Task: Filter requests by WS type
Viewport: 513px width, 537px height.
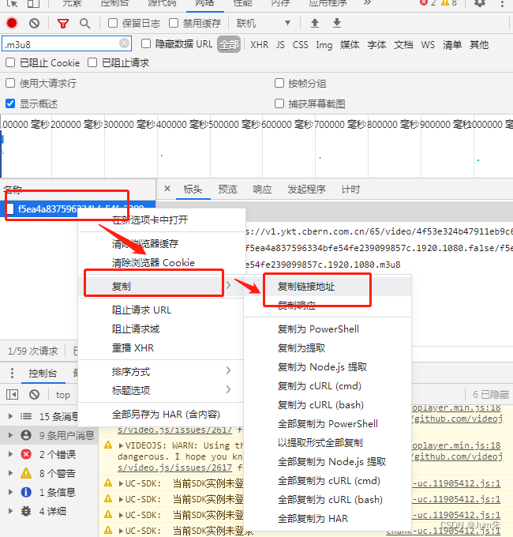Action: (x=428, y=45)
